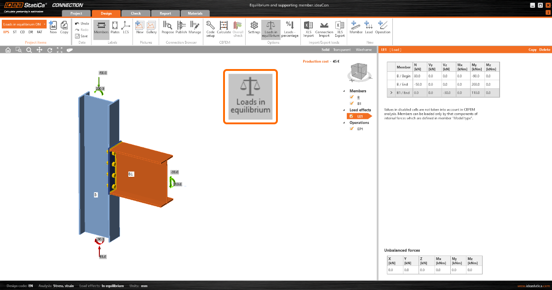Switch to the Check tab
Image resolution: width=552 pixels, height=290 pixels.
point(136,13)
